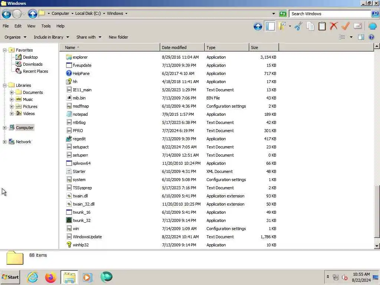Sort by the Type column header

point(227,47)
